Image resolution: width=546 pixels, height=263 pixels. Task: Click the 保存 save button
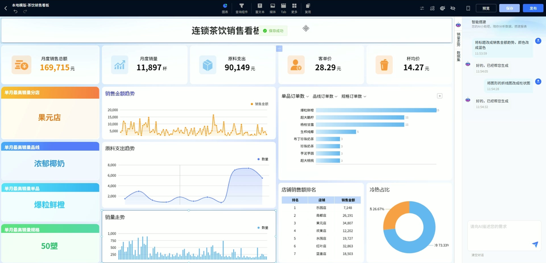point(510,8)
